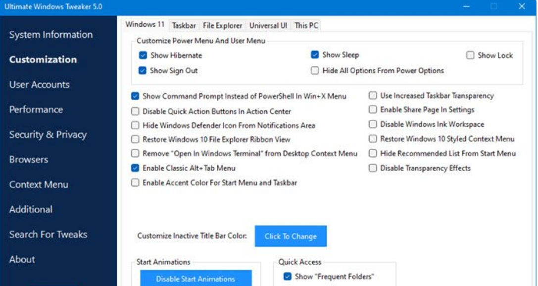Image resolution: width=538 pixels, height=286 pixels.
Task: Select Customization in the sidebar
Action: [x=43, y=59]
